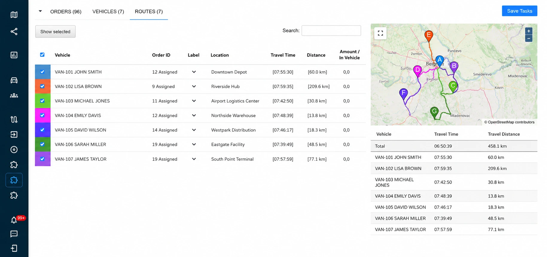547x257 pixels.
Task: Open the vehicles car icon
Action: [x=14, y=80]
